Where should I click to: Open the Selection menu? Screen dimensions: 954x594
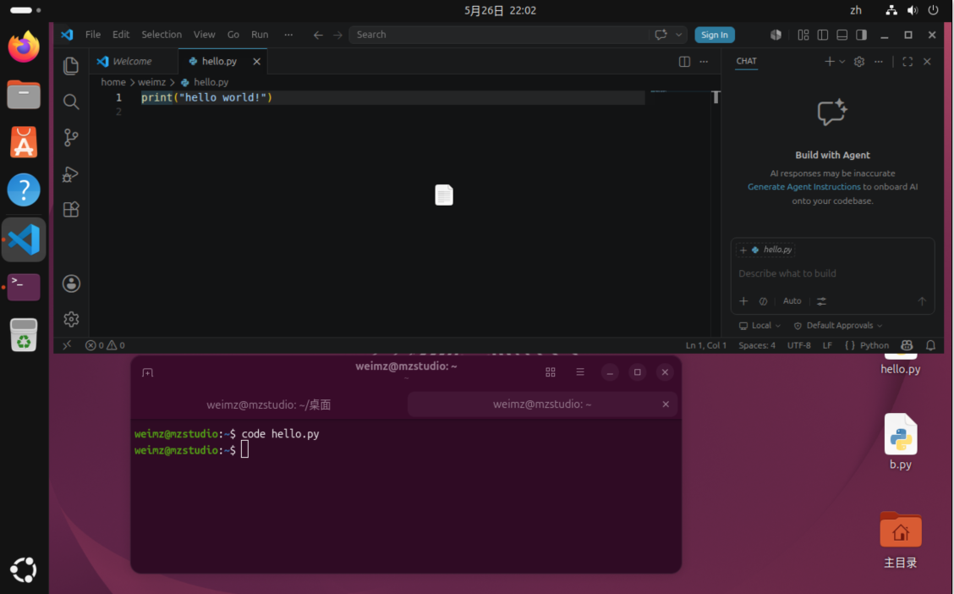click(x=162, y=35)
